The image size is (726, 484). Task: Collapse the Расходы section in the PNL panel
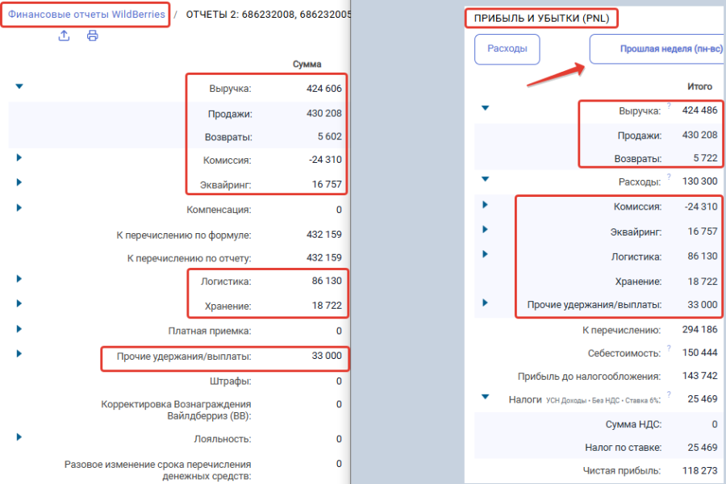tap(485, 180)
